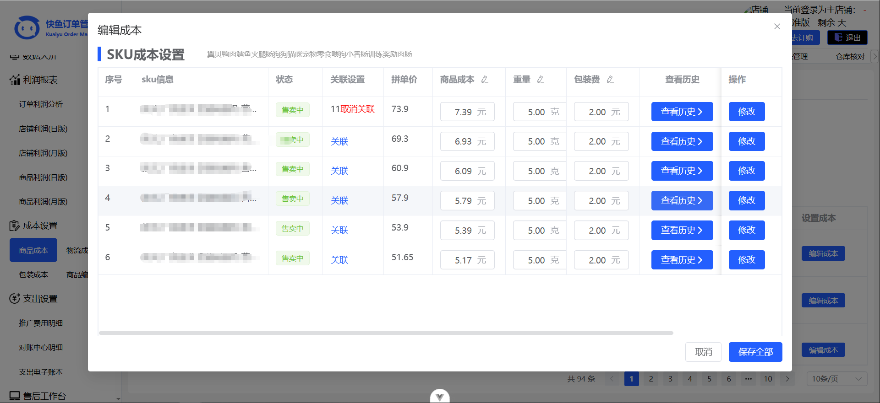
Task: Click the round down-arrow icon at bottom center
Action: [440, 396]
